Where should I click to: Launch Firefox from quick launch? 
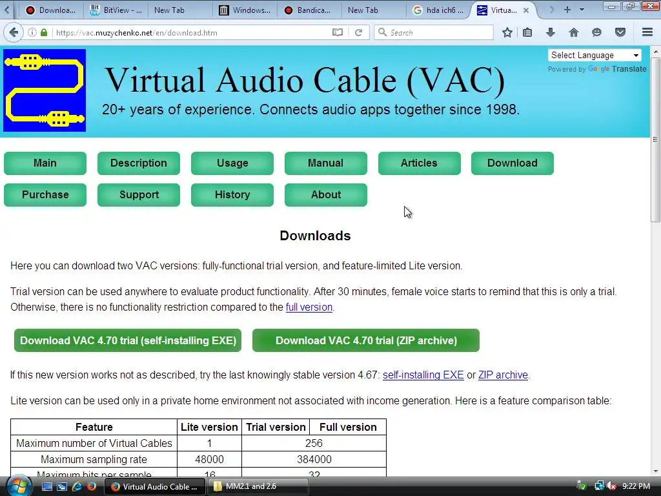(91, 487)
